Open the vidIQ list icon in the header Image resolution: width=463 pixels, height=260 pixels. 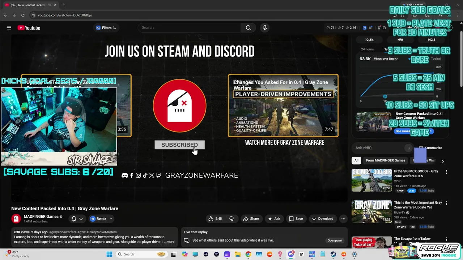371,28
